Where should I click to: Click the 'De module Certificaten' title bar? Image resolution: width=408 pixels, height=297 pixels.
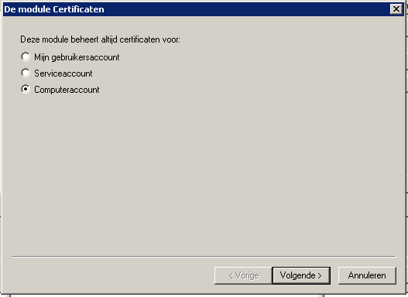(x=195, y=9)
